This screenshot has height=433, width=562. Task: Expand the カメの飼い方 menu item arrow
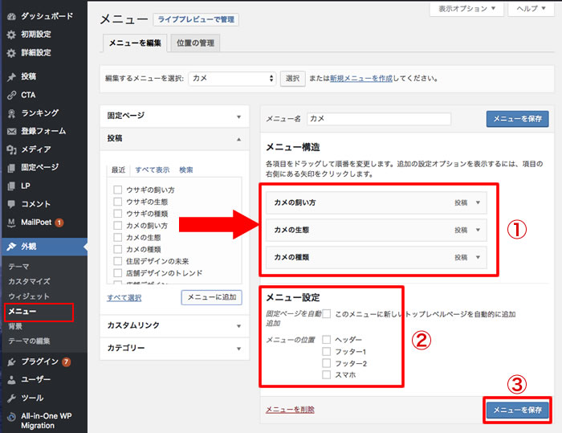point(479,202)
